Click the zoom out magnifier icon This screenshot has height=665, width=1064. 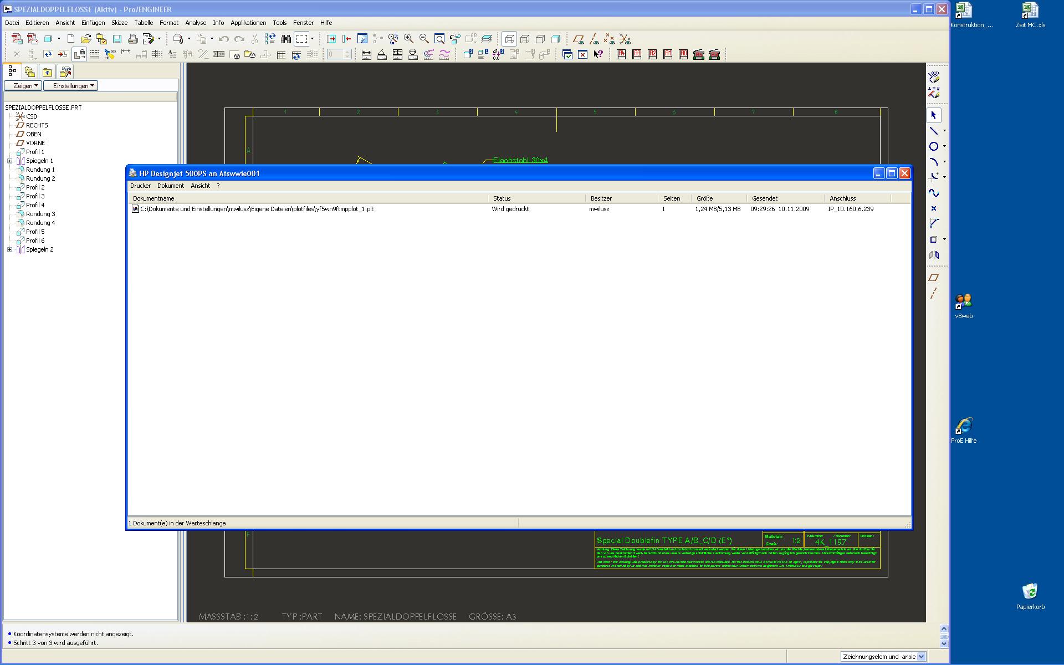click(x=424, y=39)
